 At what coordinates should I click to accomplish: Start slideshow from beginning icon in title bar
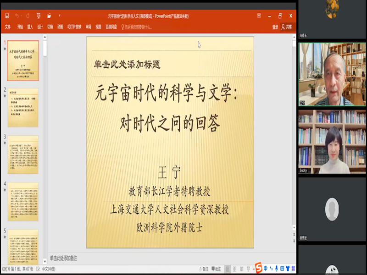(38, 16)
